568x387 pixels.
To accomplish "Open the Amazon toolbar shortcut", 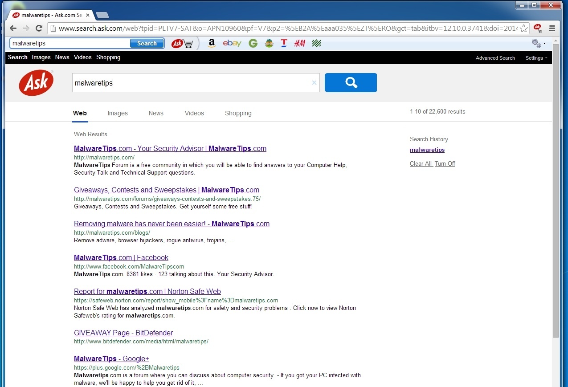I will point(212,43).
